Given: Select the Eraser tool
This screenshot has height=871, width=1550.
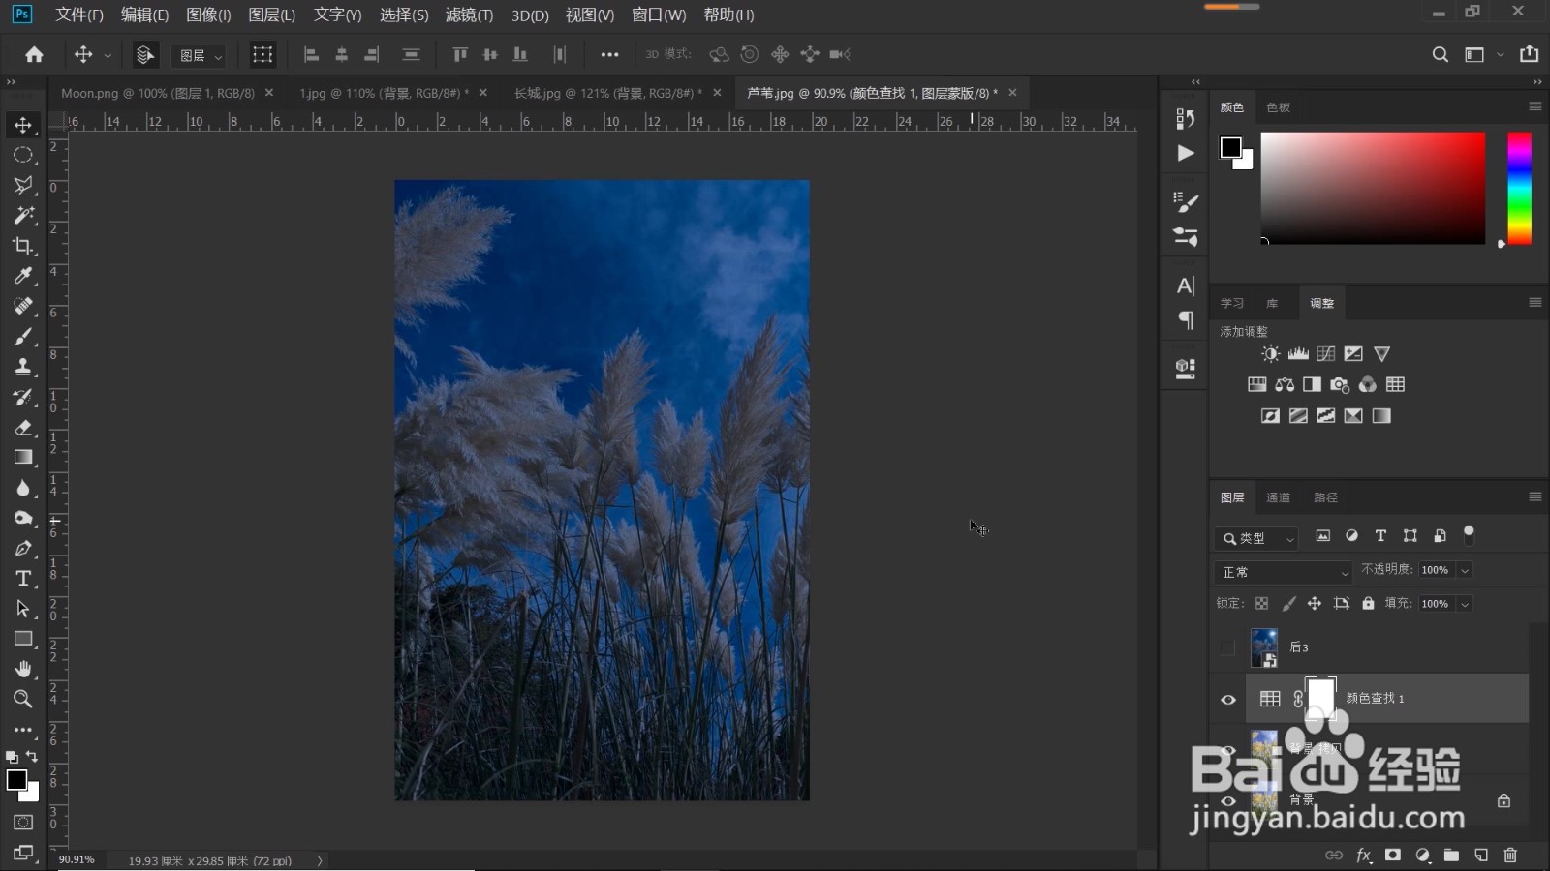Looking at the screenshot, I should point(23,427).
